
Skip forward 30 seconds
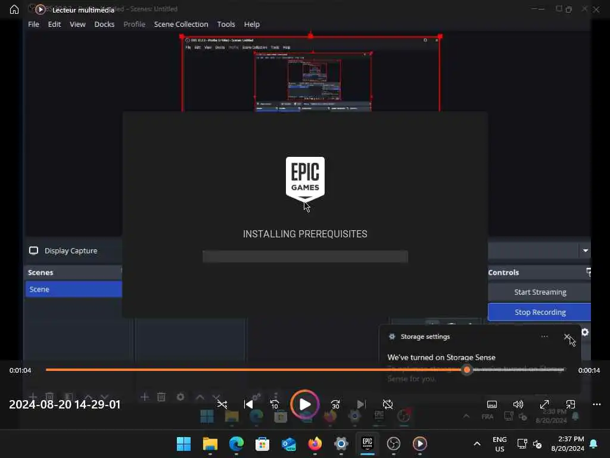(x=335, y=404)
